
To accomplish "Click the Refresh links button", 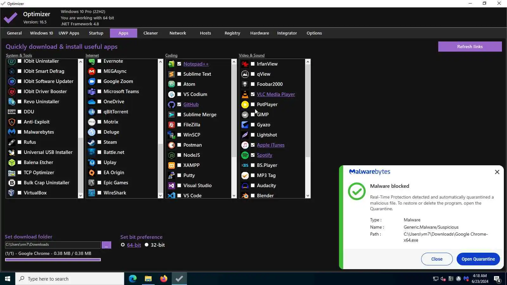I will pos(470,47).
